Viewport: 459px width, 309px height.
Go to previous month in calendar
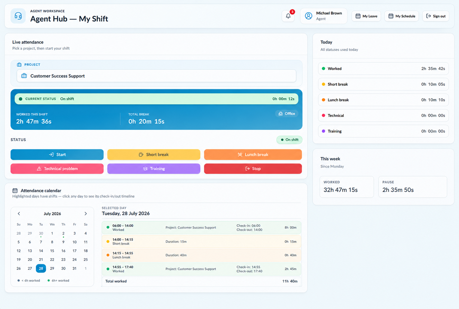pyautogui.click(x=19, y=214)
